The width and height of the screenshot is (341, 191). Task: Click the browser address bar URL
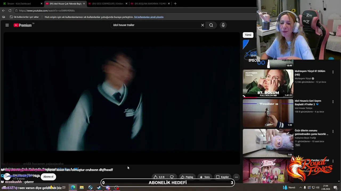[47, 11]
